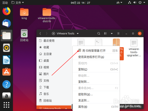Open 下载 downloads in sidebar
148x111 pixels.
(x=54, y=87)
